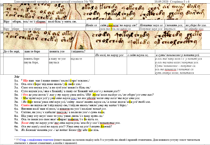210x145 pixels.
Task: Click the grey cell 'Попутає неук усе'
Action: point(151,29)
